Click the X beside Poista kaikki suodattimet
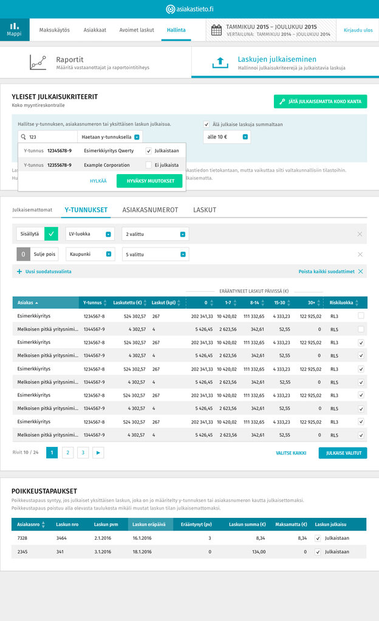Screen dimensions: 379x621 tap(360, 271)
